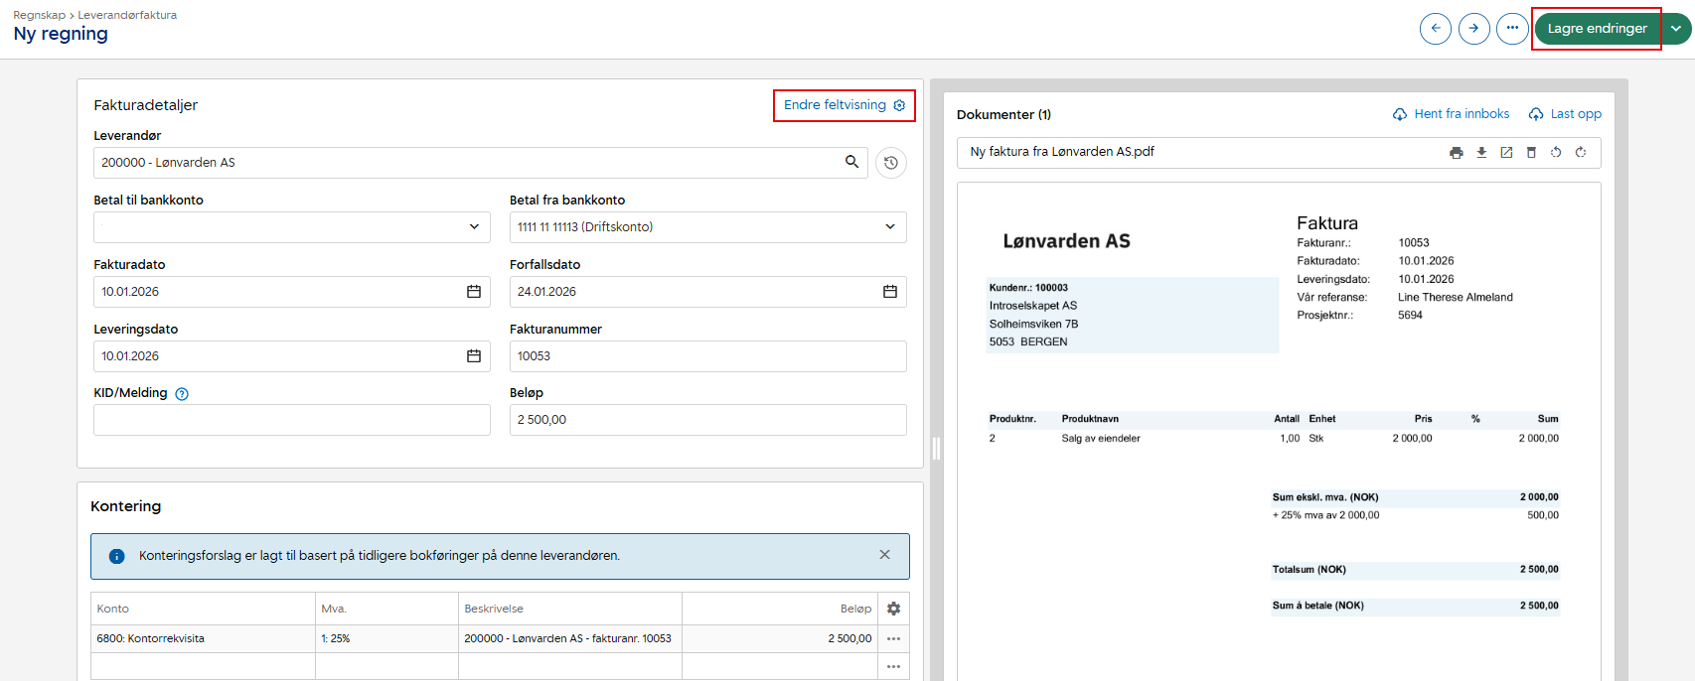Expand Lagre endringer split-button arrow
This screenshot has height=681, width=1695.
click(1676, 29)
